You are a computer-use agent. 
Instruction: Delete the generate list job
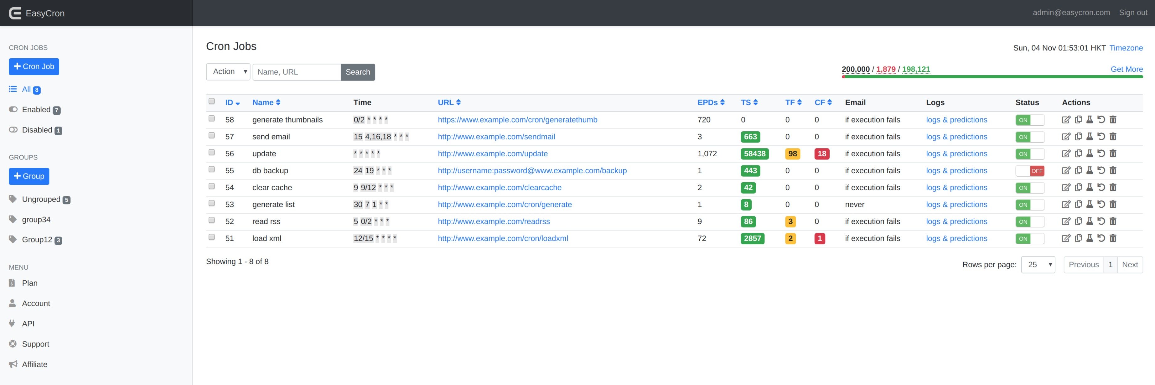1113,204
